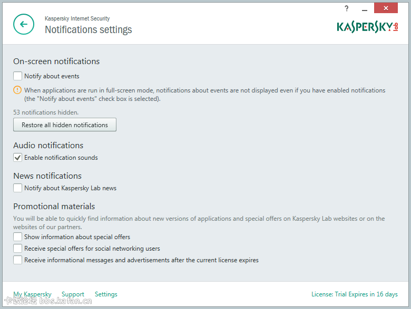Click the Kaspersky Internet Security subtitle

[x=77, y=18]
